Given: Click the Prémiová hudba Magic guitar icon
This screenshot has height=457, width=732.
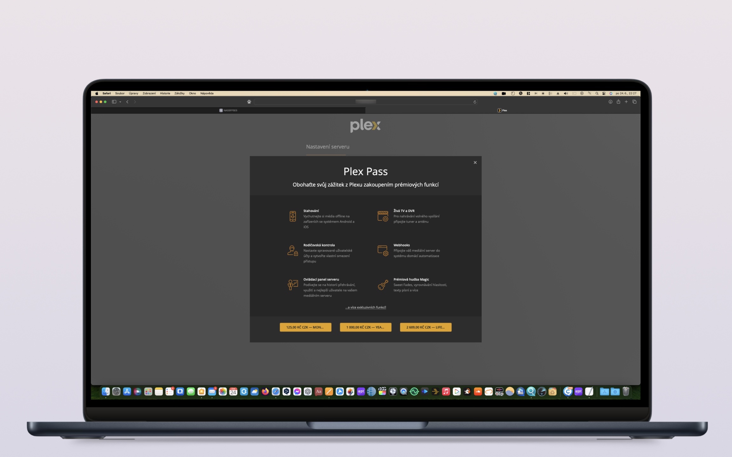Looking at the screenshot, I should [x=383, y=285].
